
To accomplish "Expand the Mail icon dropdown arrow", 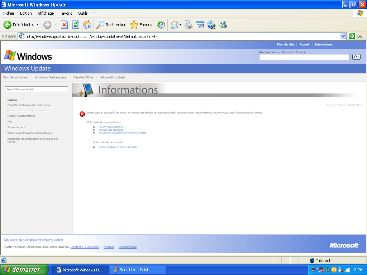I will click(x=180, y=25).
